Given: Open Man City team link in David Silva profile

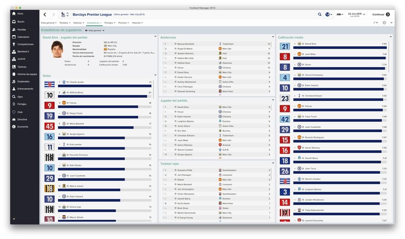Looking at the screenshot, I should pyautogui.click(x=112, y=46).
